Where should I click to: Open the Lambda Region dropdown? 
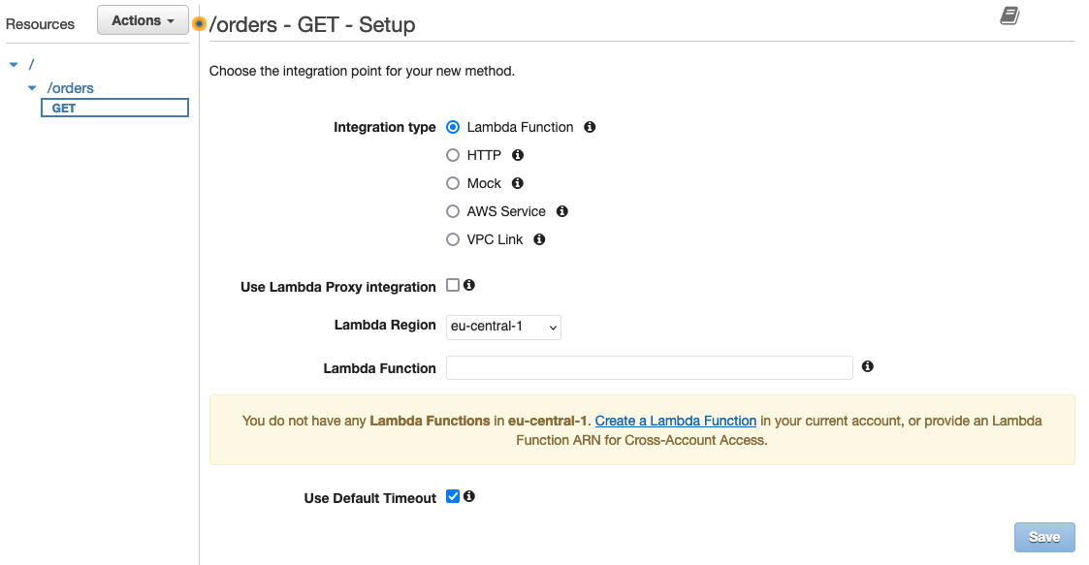point(503,327)
